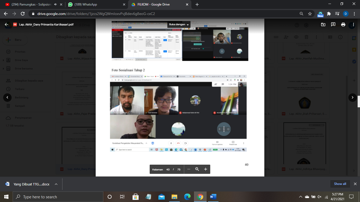Click the red PDF icon beside file name
This screenshot has height=202, width=360.
point(15,24)
